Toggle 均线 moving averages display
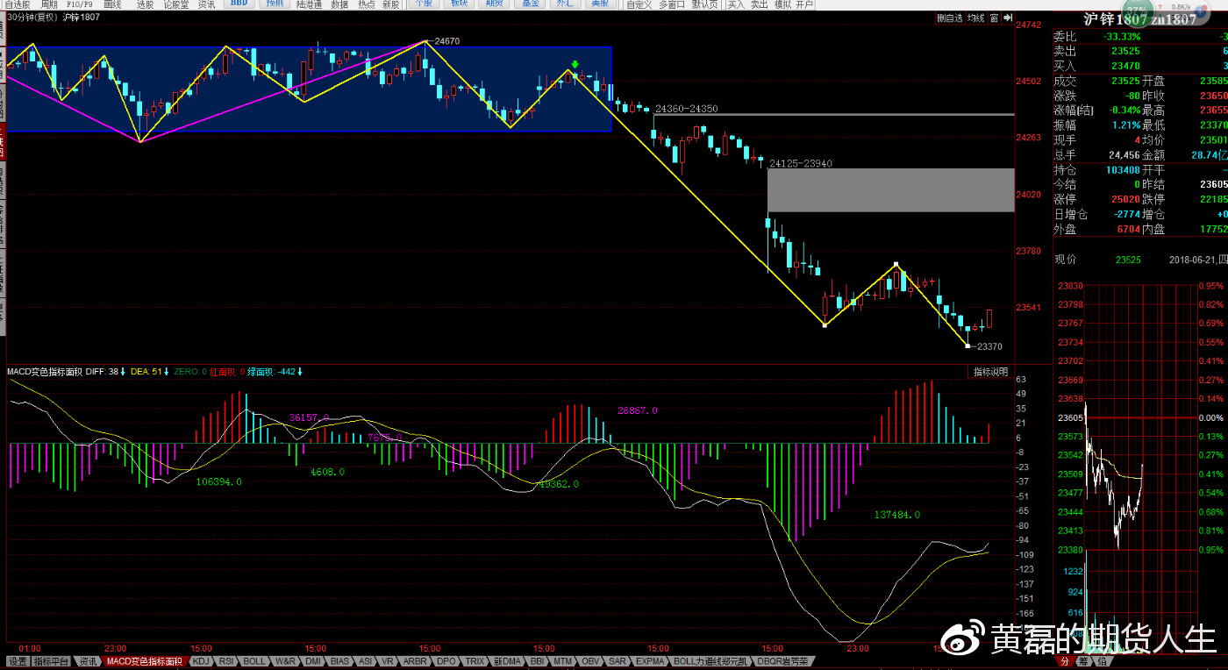Screen dimensions: 1228x670 (975, 18)
